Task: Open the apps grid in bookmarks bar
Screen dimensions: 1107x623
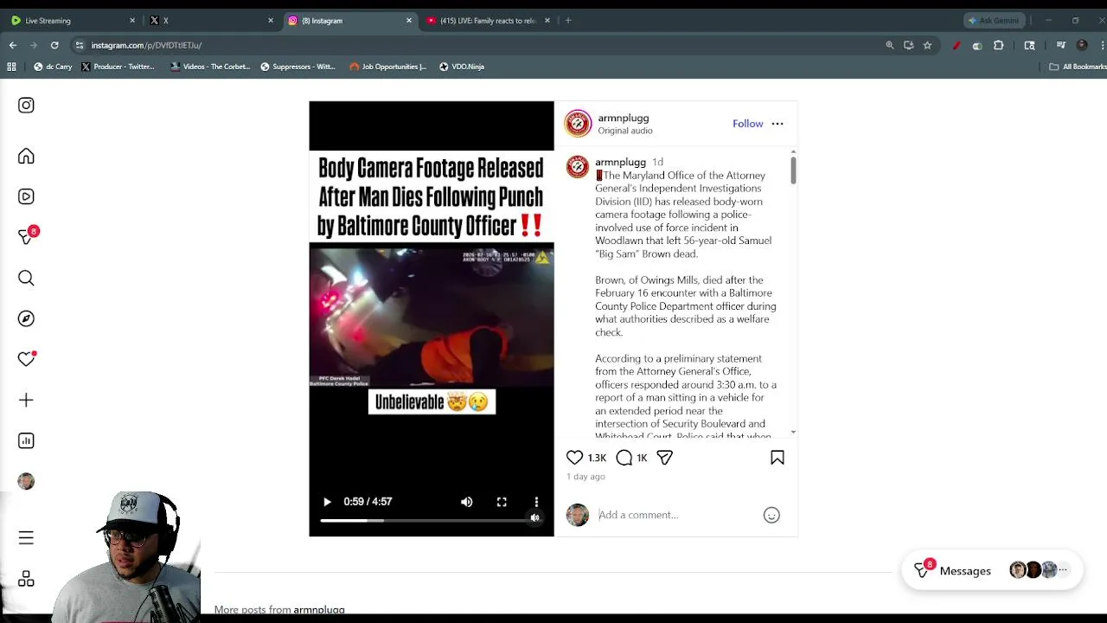Action: (11, 67)
